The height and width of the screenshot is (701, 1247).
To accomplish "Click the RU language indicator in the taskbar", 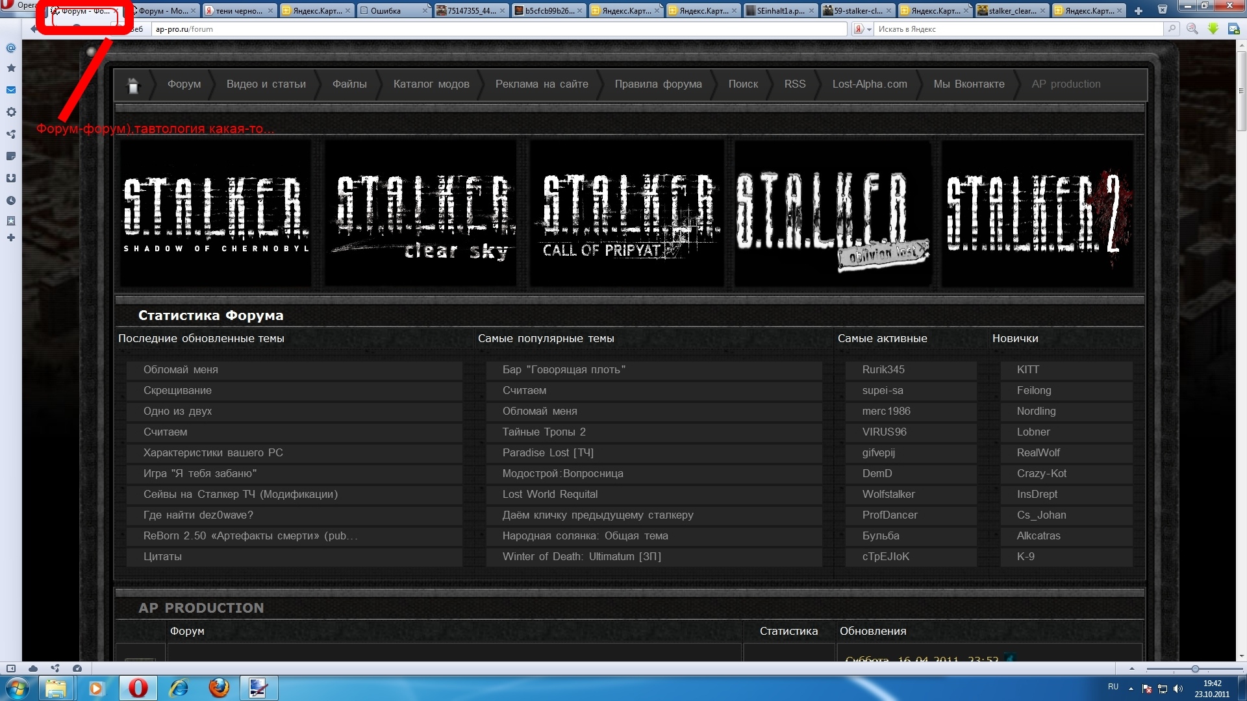I will click(x=1113, y=687).
